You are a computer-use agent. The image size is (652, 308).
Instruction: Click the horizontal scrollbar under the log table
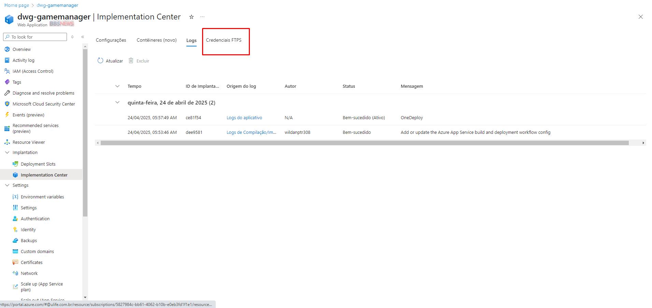(x=364, y=143)
